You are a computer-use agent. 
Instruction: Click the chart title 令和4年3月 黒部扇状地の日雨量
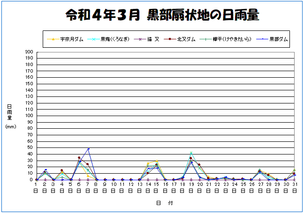(162, 15)
